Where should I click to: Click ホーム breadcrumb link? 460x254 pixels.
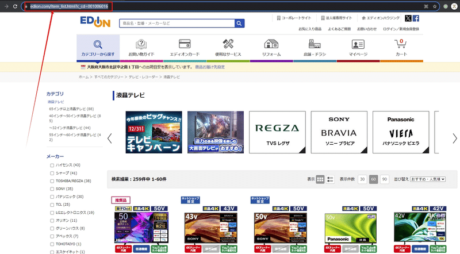click(83, 77)
